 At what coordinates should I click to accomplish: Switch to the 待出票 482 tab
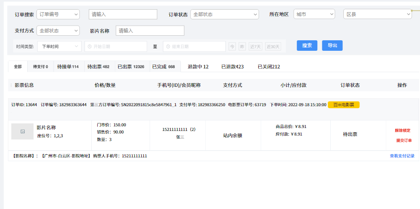(99, 67)
